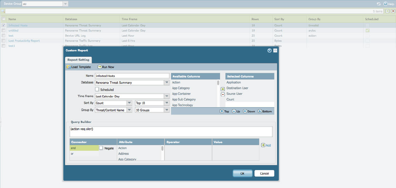
Task: Move selected column to Bottom
Action: (260, 111)
